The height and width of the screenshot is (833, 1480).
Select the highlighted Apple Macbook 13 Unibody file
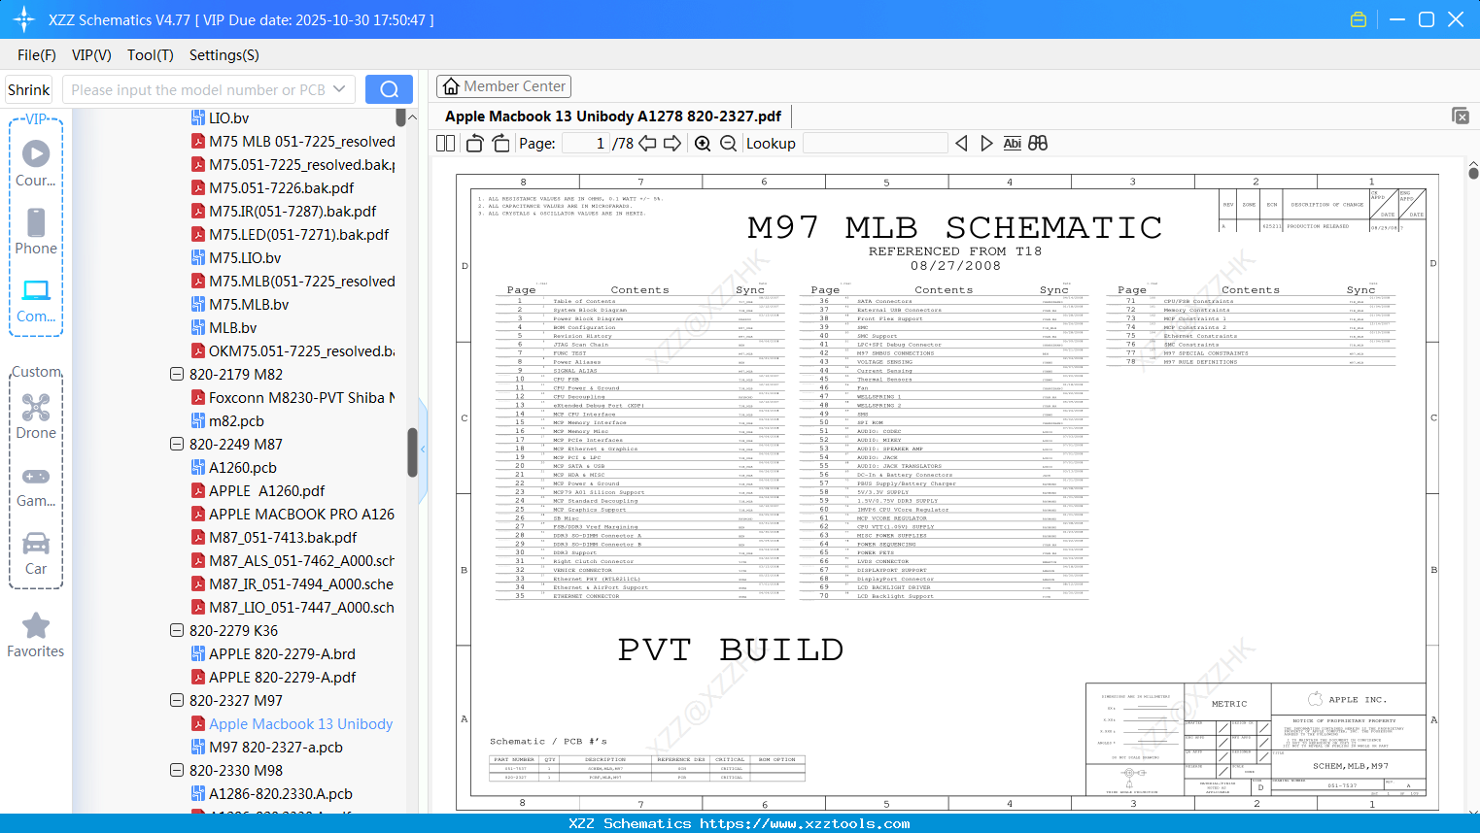point(292,723)
